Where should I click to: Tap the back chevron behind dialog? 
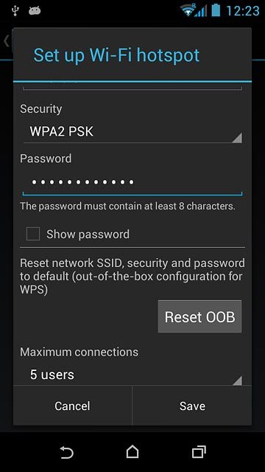7,41
